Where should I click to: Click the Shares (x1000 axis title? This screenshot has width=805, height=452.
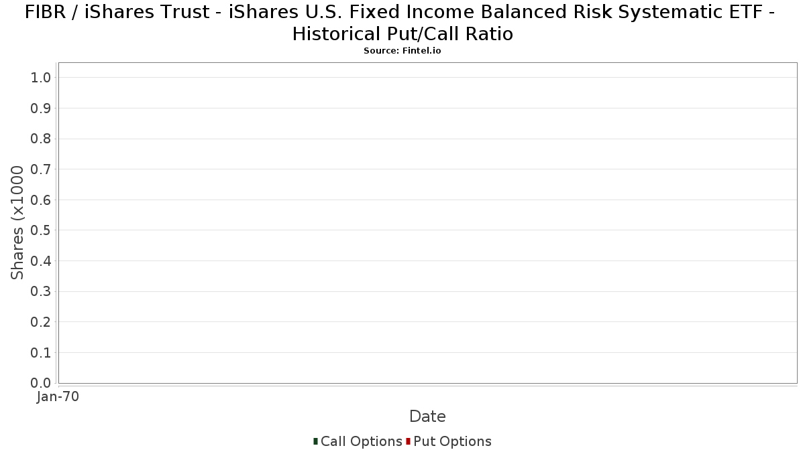pos(17,223)
